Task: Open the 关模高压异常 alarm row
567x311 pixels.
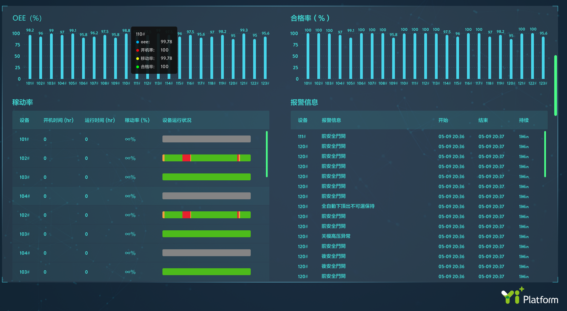Action: point(336,236)
